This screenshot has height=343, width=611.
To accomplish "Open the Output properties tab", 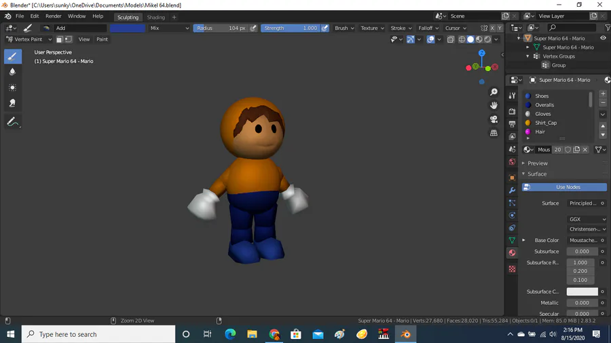I will [512, 124].
